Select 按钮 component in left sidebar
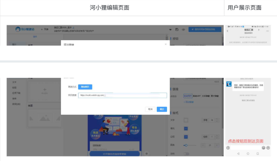This screenshot has height=161, width=277. point(14,88)
